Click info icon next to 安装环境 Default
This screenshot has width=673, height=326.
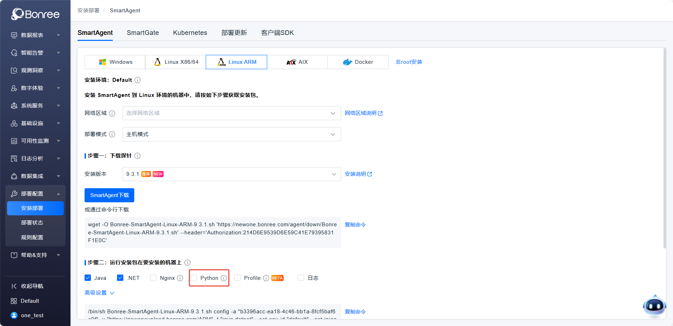click(137, 80)
